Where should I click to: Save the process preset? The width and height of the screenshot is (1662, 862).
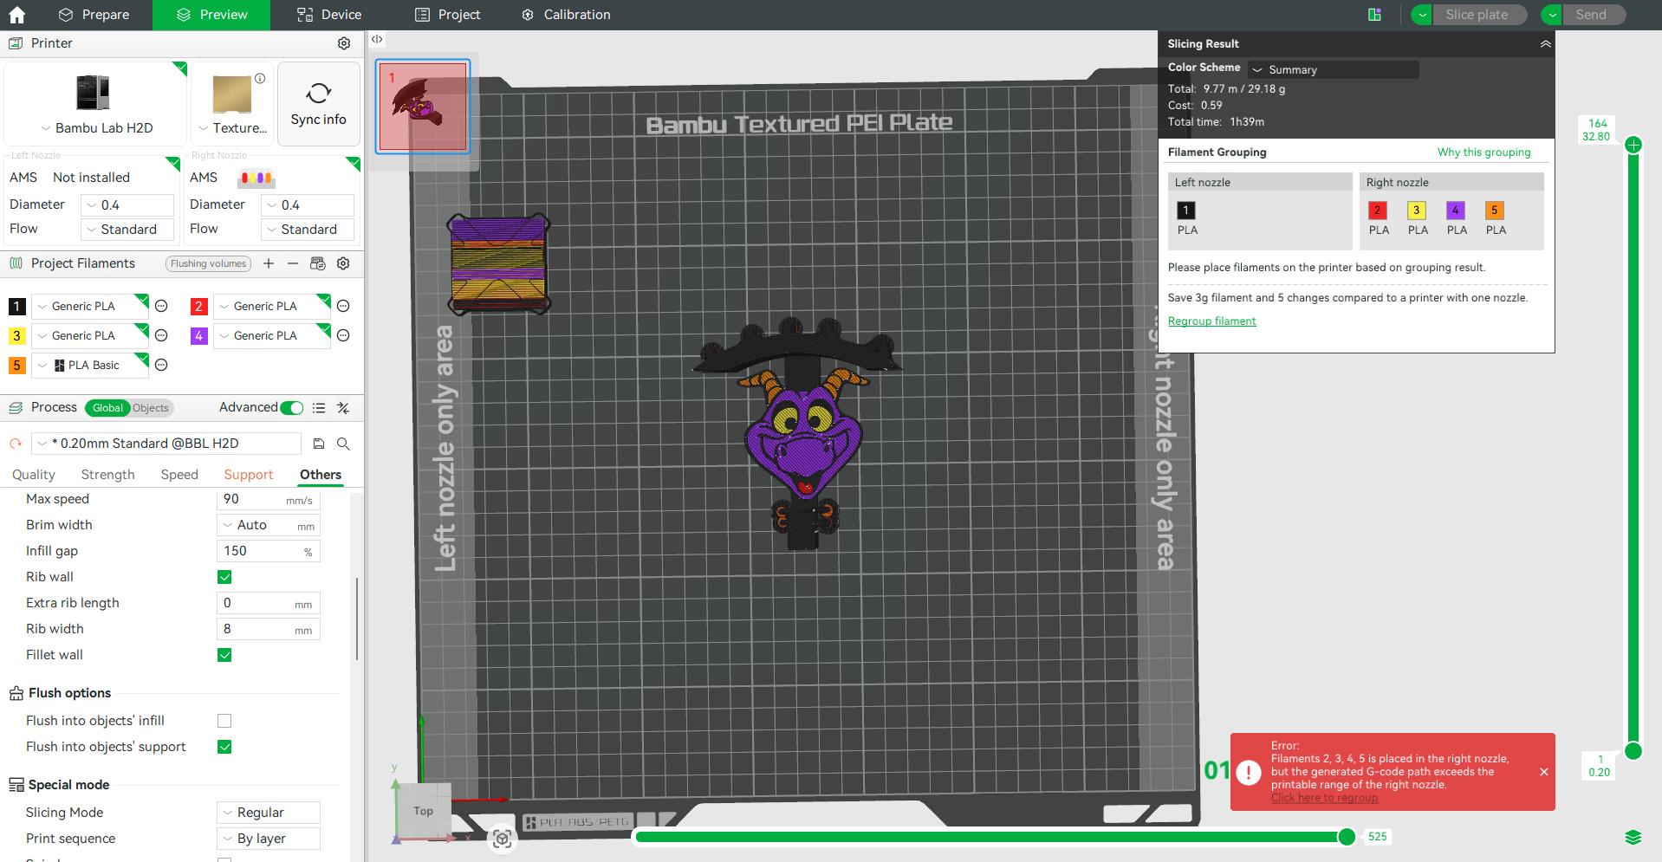(319, 444)
